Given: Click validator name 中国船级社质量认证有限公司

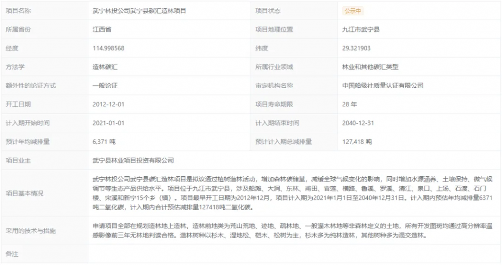Looking at the screenshot, I should pyautogui.click(x=382, y=86).
